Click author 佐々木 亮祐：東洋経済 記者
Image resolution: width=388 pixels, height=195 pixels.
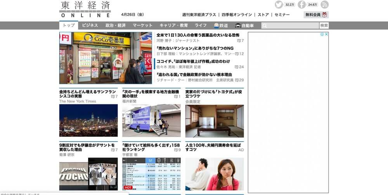[x=178, y=67]
